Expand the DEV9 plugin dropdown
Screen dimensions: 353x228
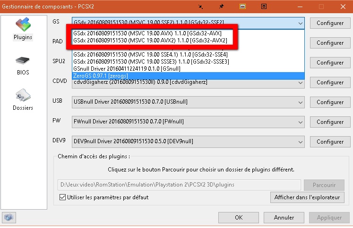301,142
